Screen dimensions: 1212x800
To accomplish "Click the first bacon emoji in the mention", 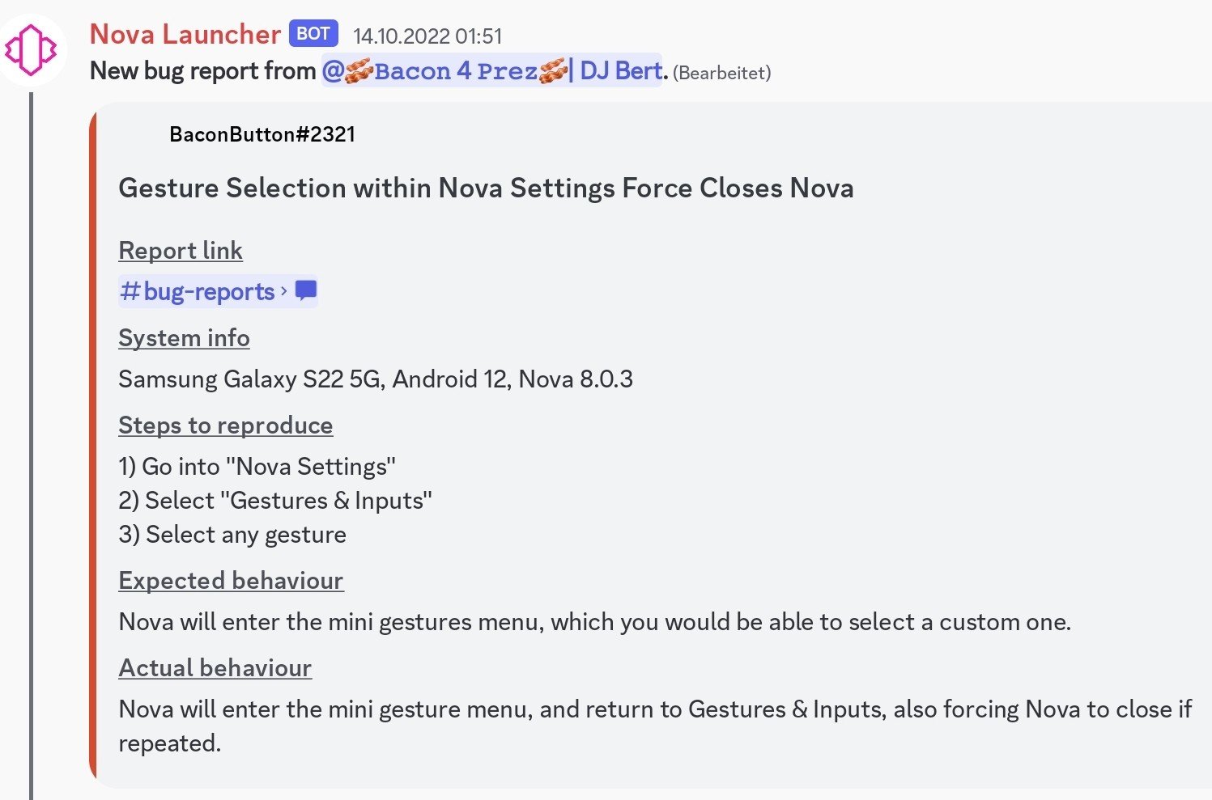I will (359, 72).
